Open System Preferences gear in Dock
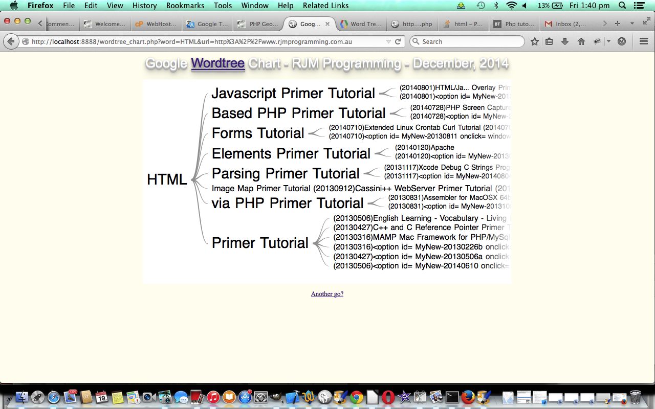Screen dimensions: 655x409 (261, 397)
